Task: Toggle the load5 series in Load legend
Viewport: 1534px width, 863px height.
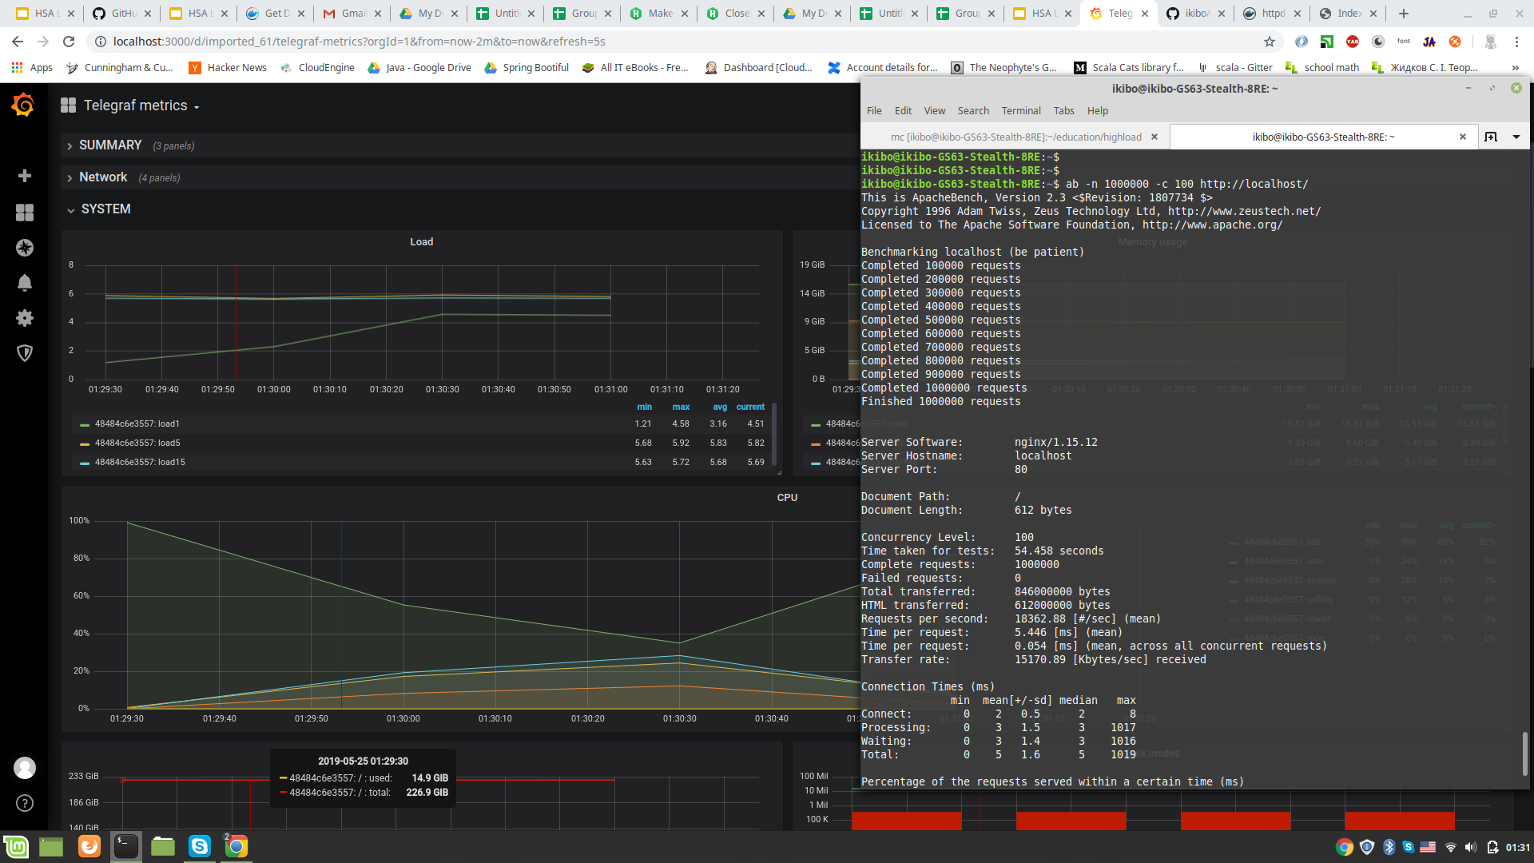Action: click(x=137, y=443)
